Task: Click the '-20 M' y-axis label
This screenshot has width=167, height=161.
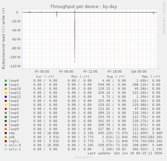Action: 16,21
